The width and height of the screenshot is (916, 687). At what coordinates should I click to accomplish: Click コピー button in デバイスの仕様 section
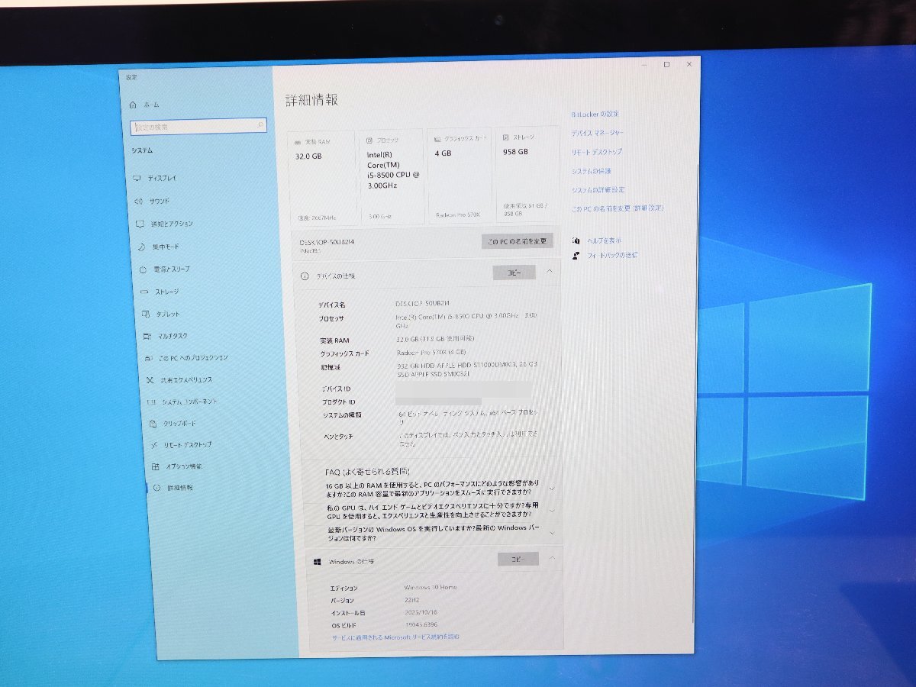point(514,273)
